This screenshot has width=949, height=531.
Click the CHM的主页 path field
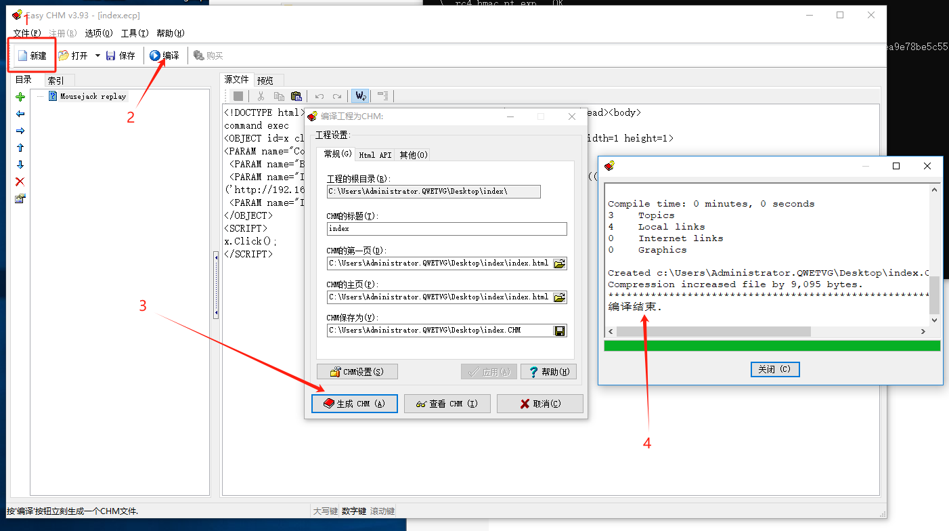[x=439, y=297]
